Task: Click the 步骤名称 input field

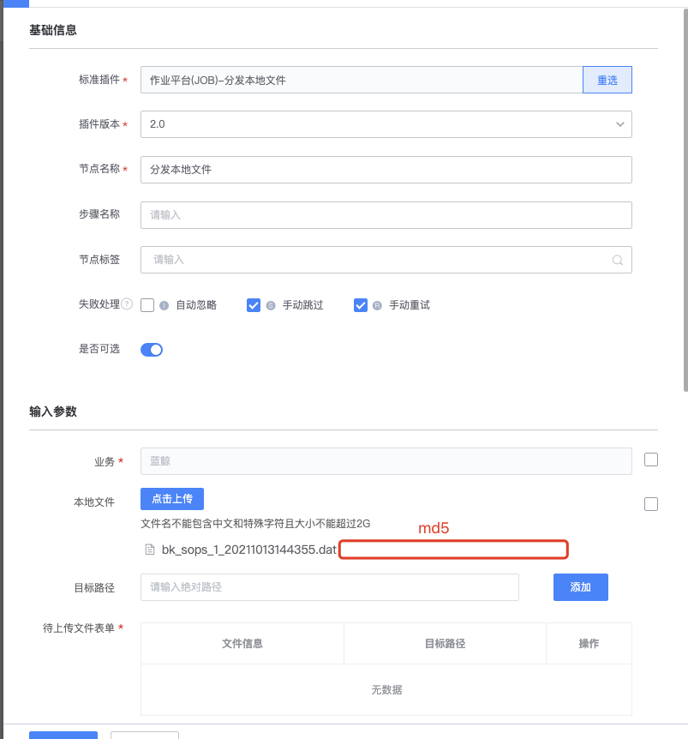Action: [x=386, y=214]
